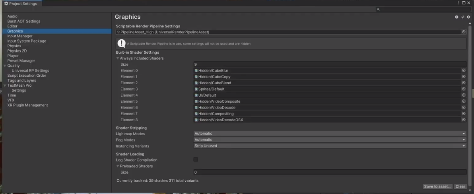Open the Instancing Variants dropdown
The width and height of the screenshot is (474, 194).
pos(330,146)
